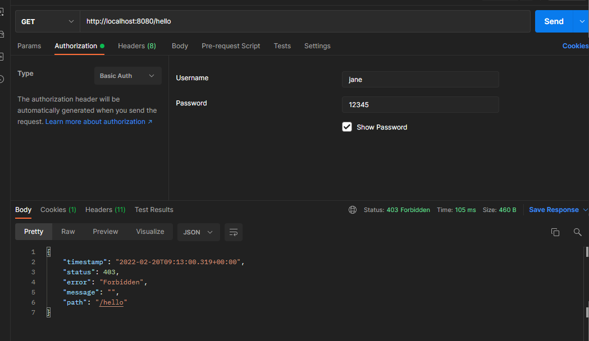Open Learn more about authorization link

pos(99,122)
